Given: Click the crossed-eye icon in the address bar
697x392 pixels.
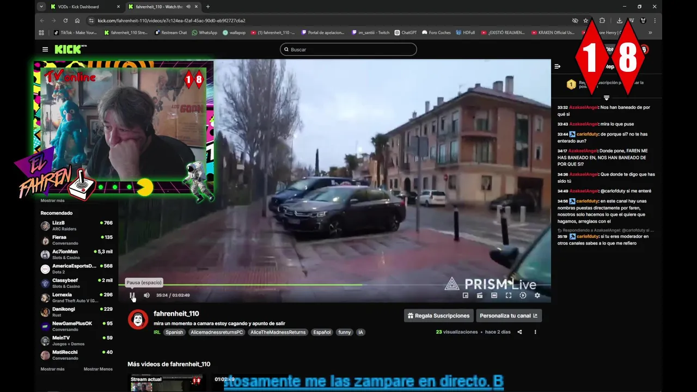Looking at the screenshot, I should (575, 21).
